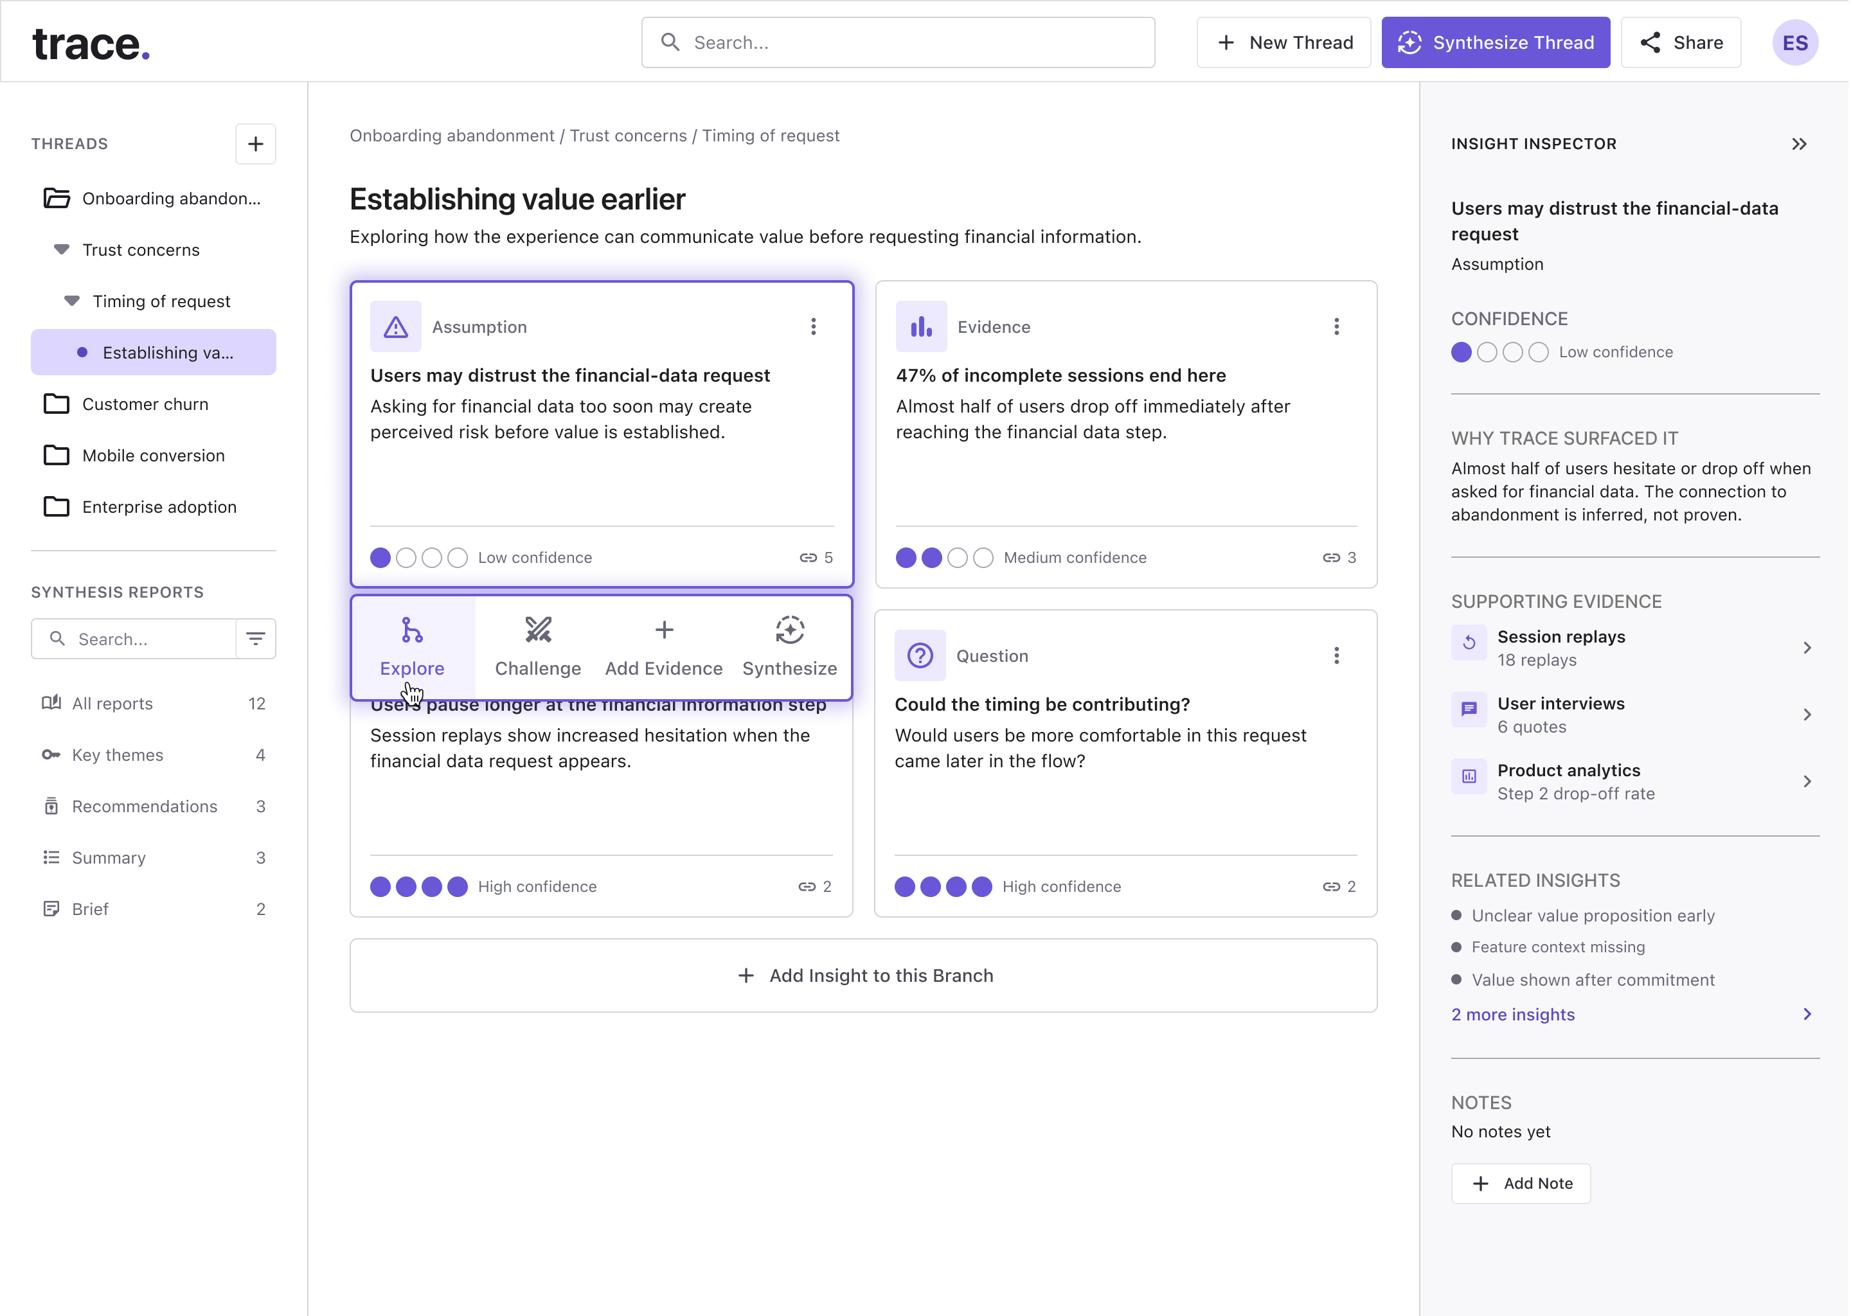Viewport: 1851px width, 1316px height.
Task: Open the Mobile conversion thread
Action: point(153,456)
